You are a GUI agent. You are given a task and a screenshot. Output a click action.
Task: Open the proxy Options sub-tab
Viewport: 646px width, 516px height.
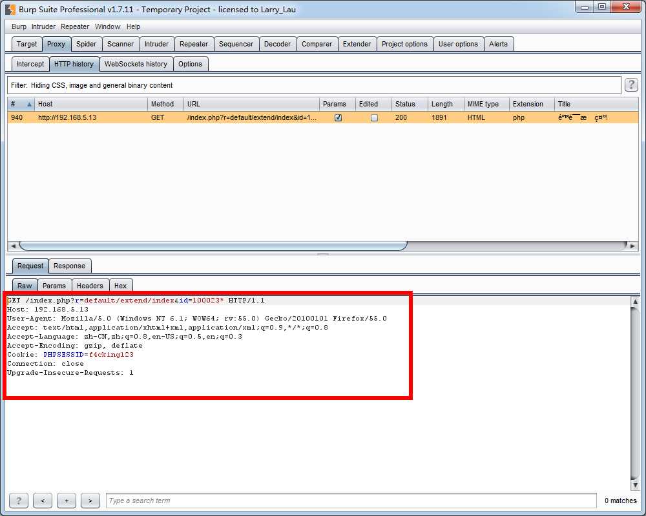(191, 64)
